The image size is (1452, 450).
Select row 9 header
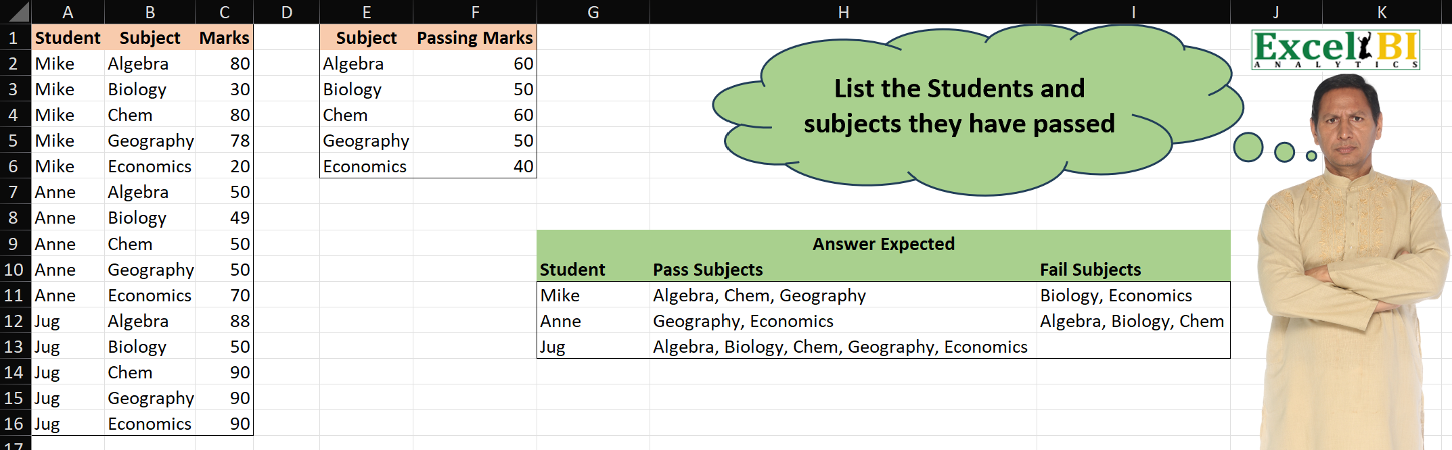pyautogui.click(x=14, y=244)
